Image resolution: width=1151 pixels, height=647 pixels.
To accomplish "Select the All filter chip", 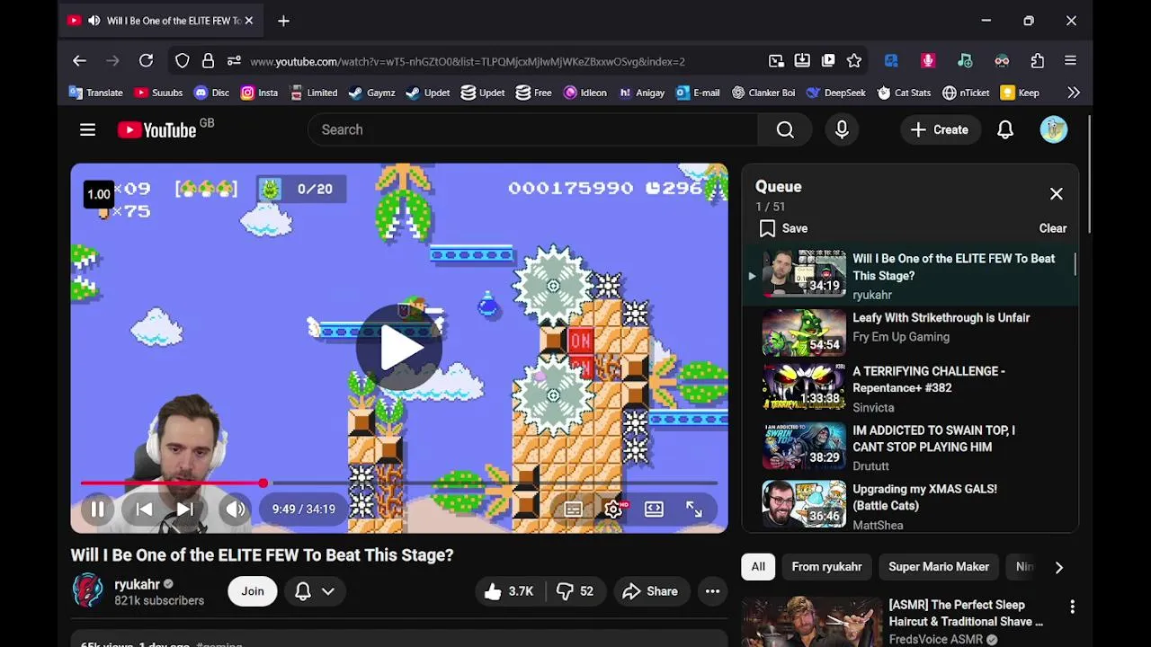I will tap(758, 567).
